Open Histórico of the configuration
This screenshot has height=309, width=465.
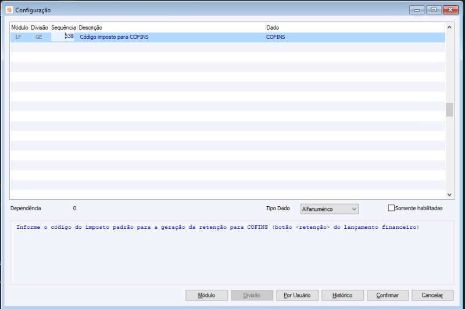tap(342, 295)
